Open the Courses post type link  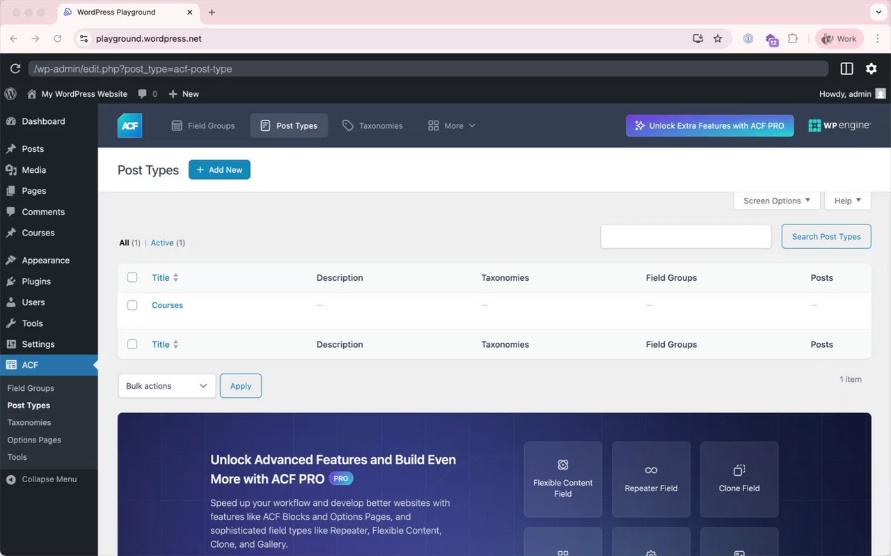[167, 305]
